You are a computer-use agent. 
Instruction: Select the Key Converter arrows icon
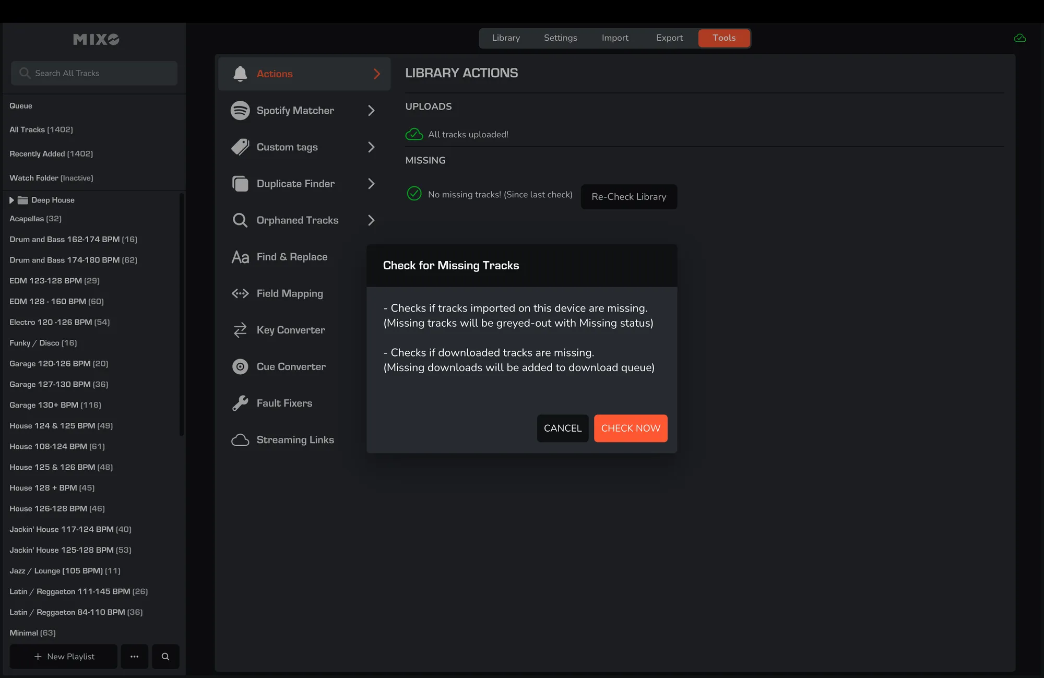click(240, 330)
